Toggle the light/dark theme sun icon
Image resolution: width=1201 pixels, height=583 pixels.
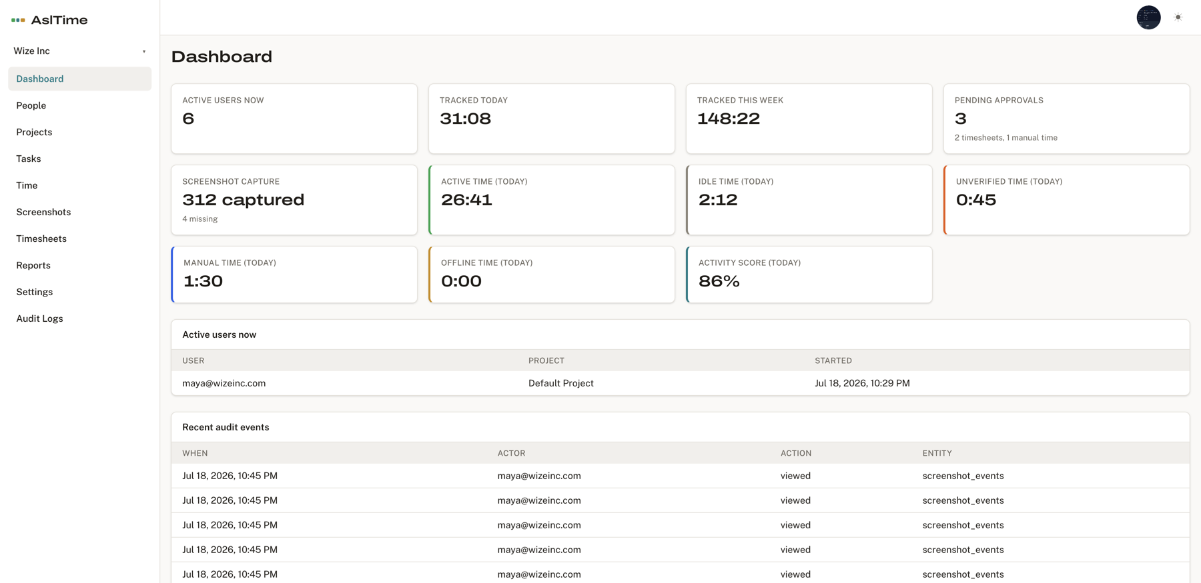coord(1178,17)
